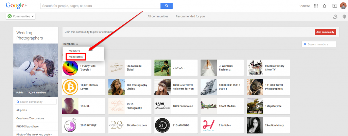Click the blue search magnifier button
The height and width of the screenshot is (136, 348).
point(167,6)
